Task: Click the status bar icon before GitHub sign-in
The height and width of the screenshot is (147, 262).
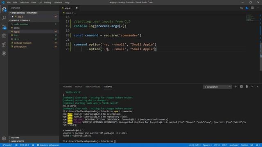Action: click(33, 145)
